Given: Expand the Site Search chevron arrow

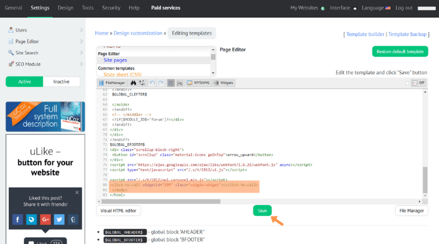Looking at the screenshot, I should click(x=81, y=53).
